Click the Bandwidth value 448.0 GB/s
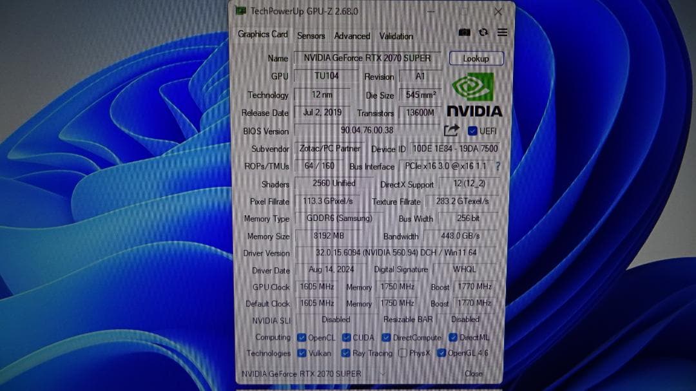Viewport: 696px width, 391px height. pos(460,236)
